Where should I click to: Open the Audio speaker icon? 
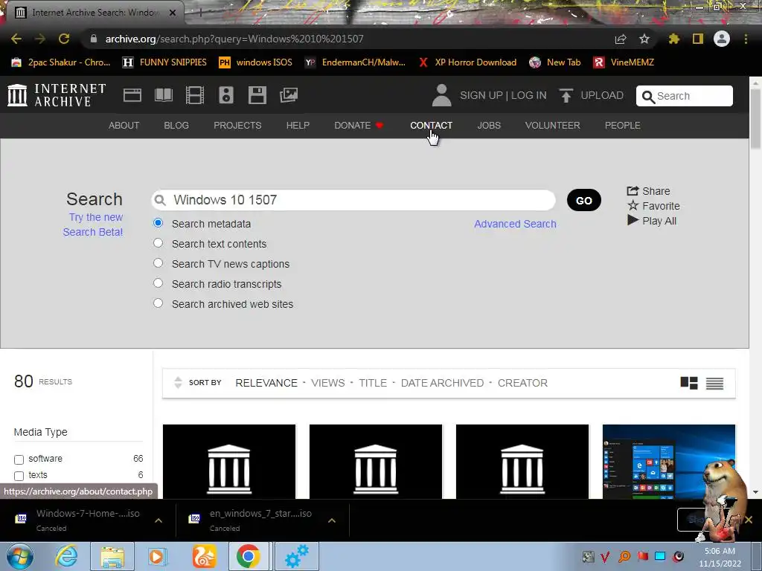[226, 95]
